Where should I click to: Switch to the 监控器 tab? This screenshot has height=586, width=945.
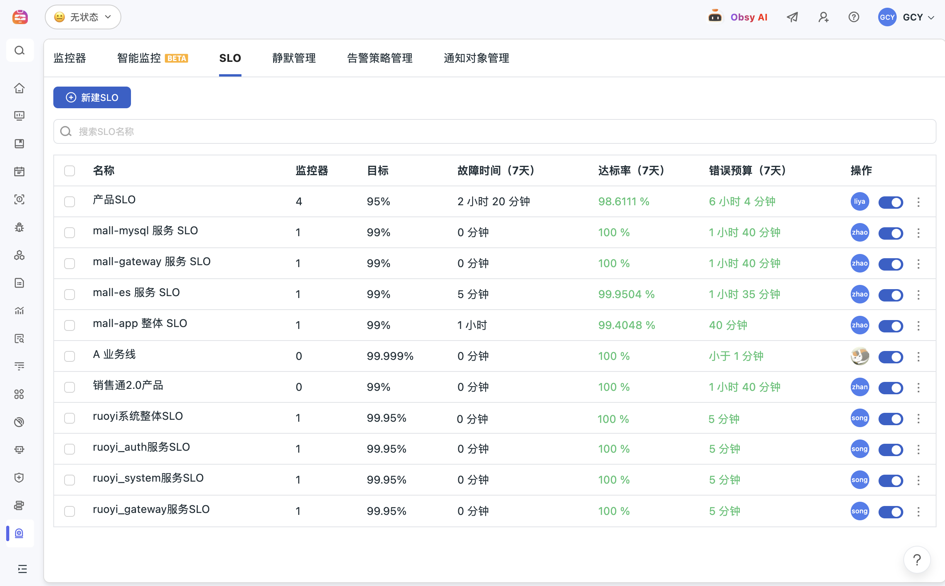coord(70,58)
